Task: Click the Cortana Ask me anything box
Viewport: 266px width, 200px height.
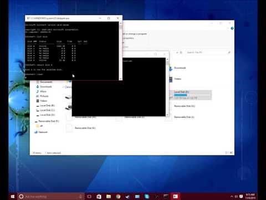Action: tap(51, 197)
